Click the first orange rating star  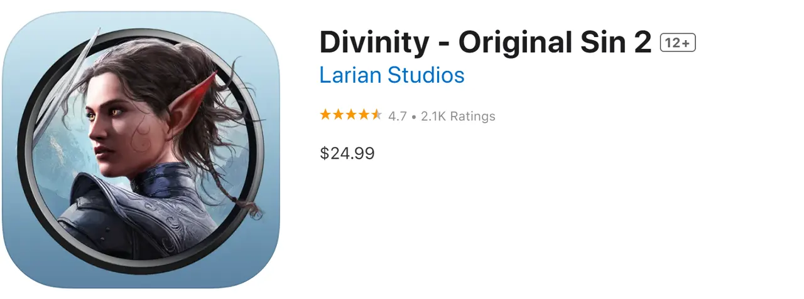tap(325, 115)
